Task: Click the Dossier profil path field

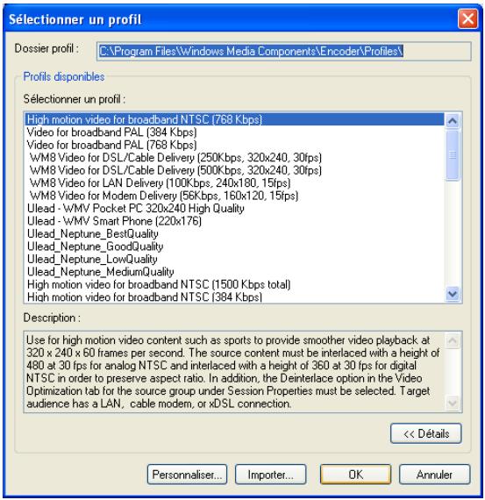Action: pyautogui.click(x=284, y=51)
